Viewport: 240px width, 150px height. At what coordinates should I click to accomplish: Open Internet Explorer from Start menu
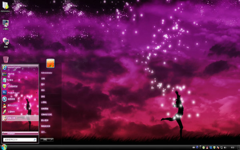(x=20, y=68)
